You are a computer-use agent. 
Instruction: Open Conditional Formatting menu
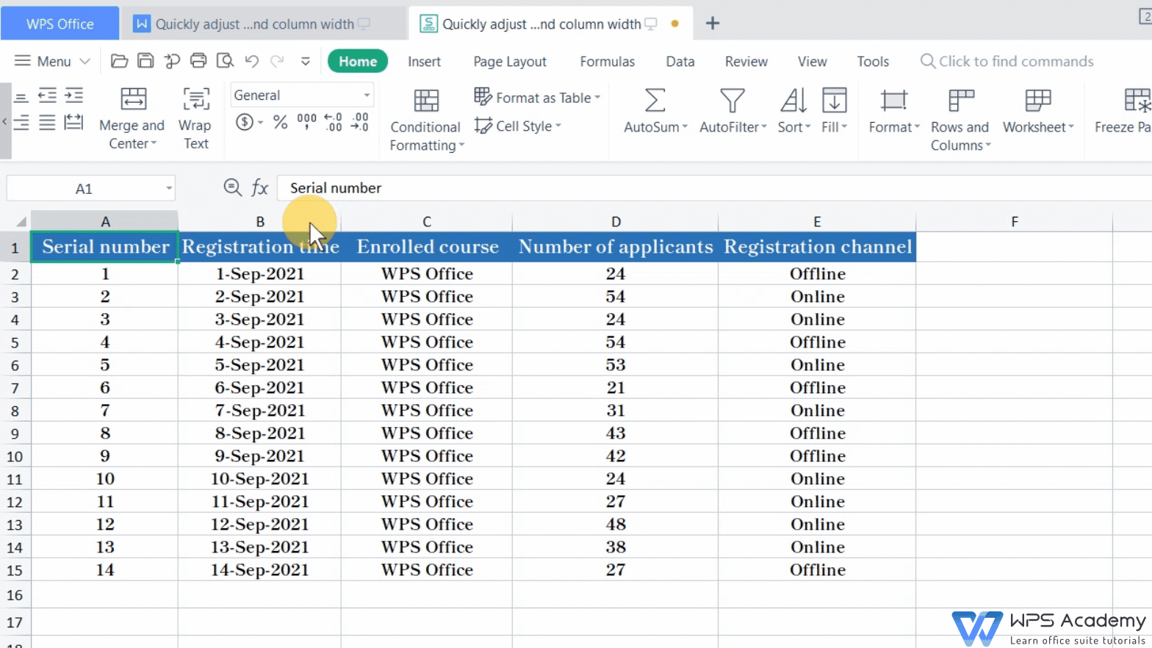tap(425, 120)
